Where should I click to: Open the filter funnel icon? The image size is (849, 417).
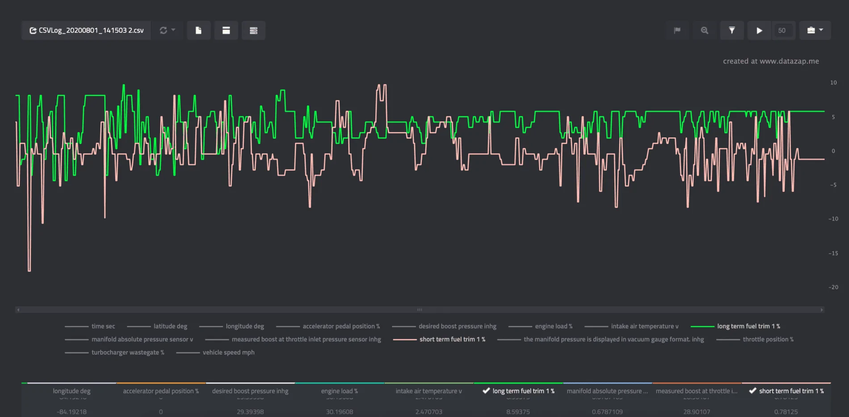732,30
